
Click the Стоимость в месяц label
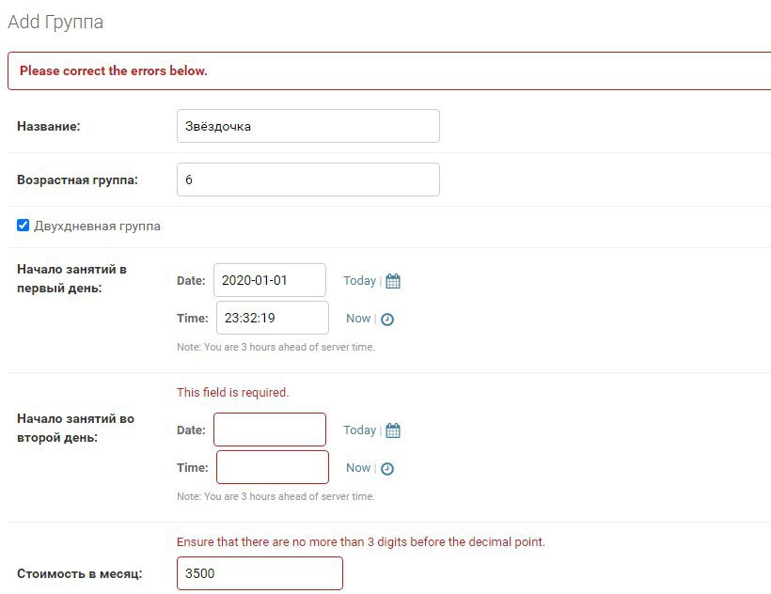point(80,574)
